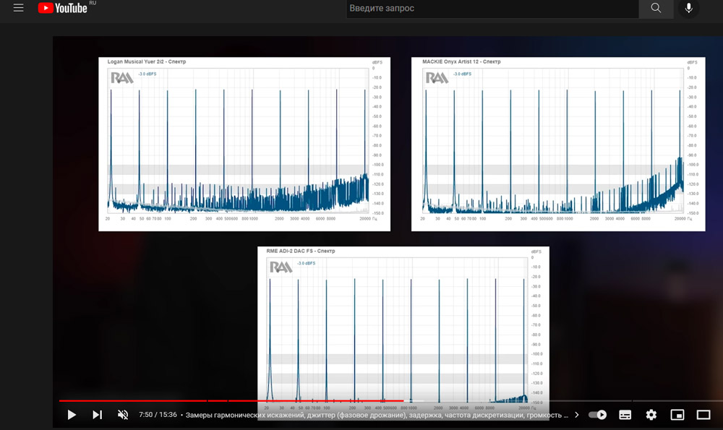Toggle the autoplay switch
Screen dimensions: 723x430
(597, 415)
